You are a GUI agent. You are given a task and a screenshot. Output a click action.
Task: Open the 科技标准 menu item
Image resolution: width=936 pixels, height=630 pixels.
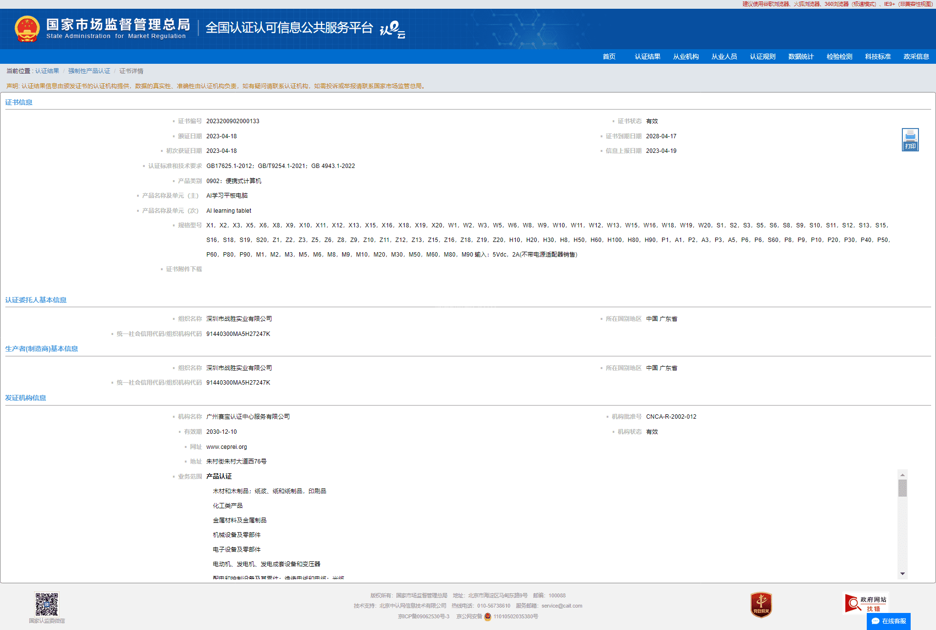pyautogui.click(x=878, y=56)
